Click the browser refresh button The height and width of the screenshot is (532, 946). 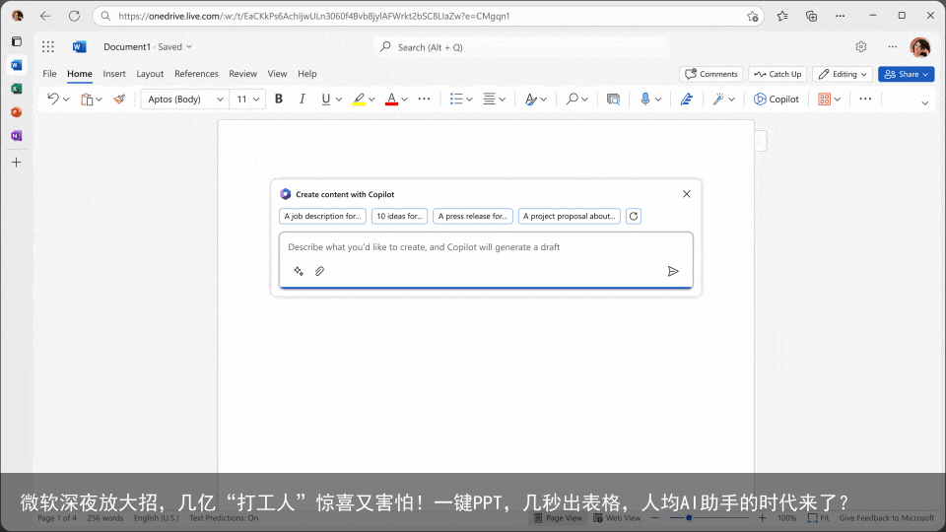74,16
